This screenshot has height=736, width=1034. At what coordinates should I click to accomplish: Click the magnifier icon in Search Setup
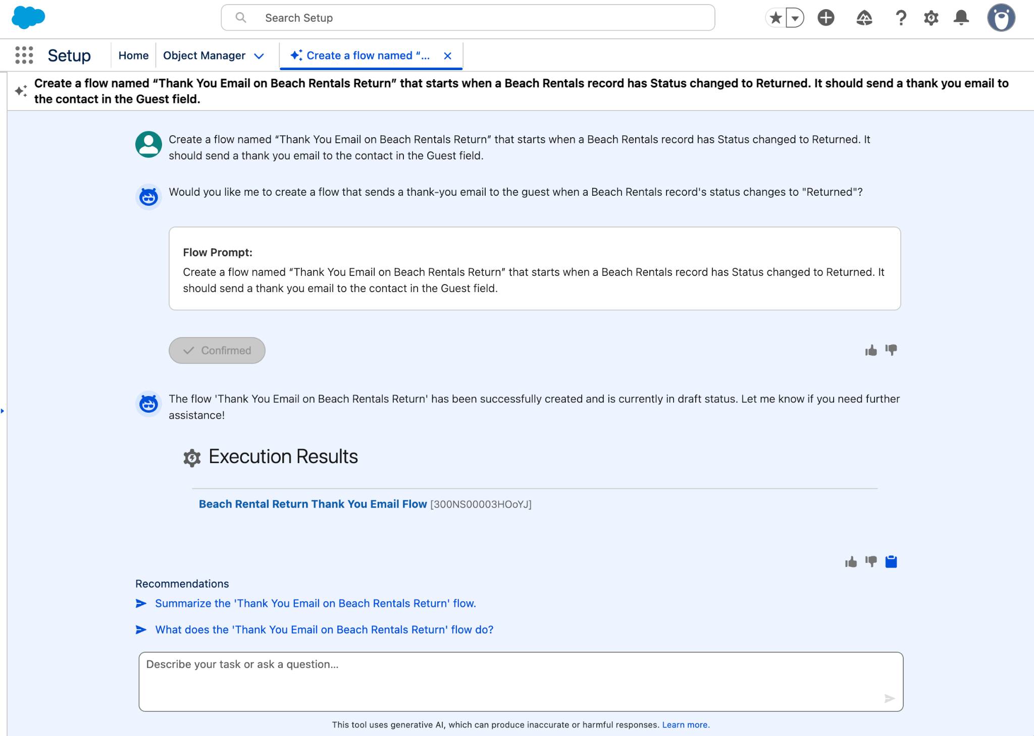(241, 18)
